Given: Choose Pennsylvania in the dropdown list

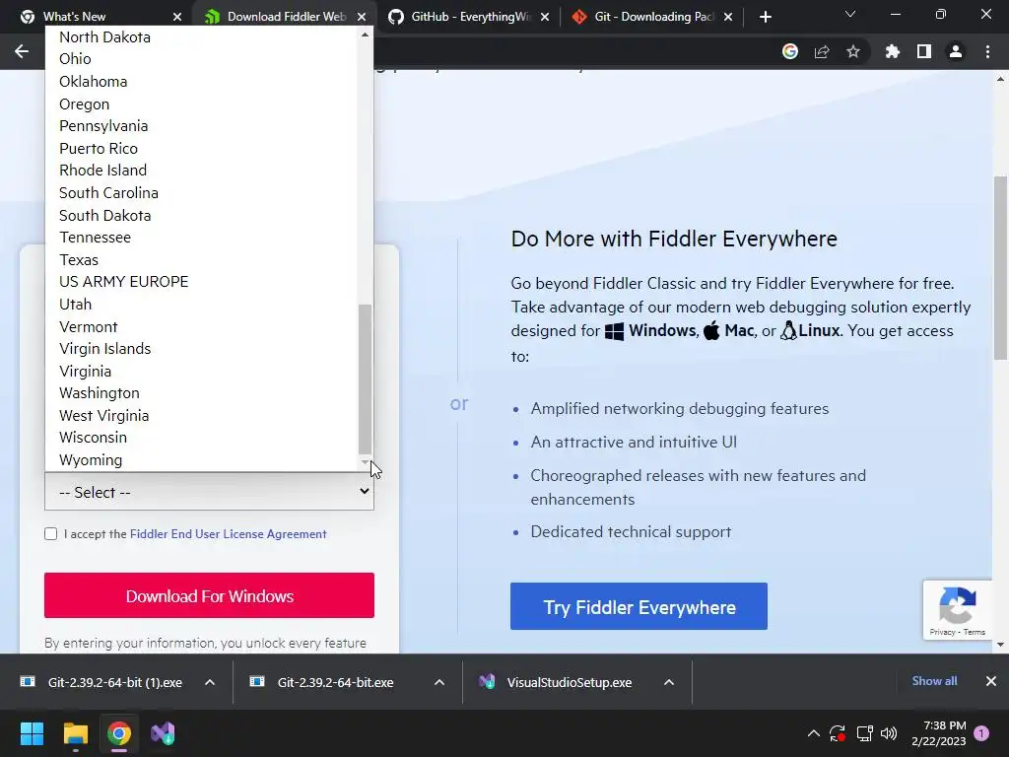Looking at the screenshot, I should click(x=201, y=125).
